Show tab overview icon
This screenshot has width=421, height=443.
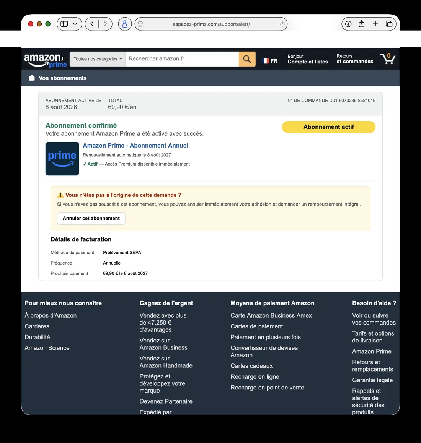pyautogui.click(x=389, y=24)
